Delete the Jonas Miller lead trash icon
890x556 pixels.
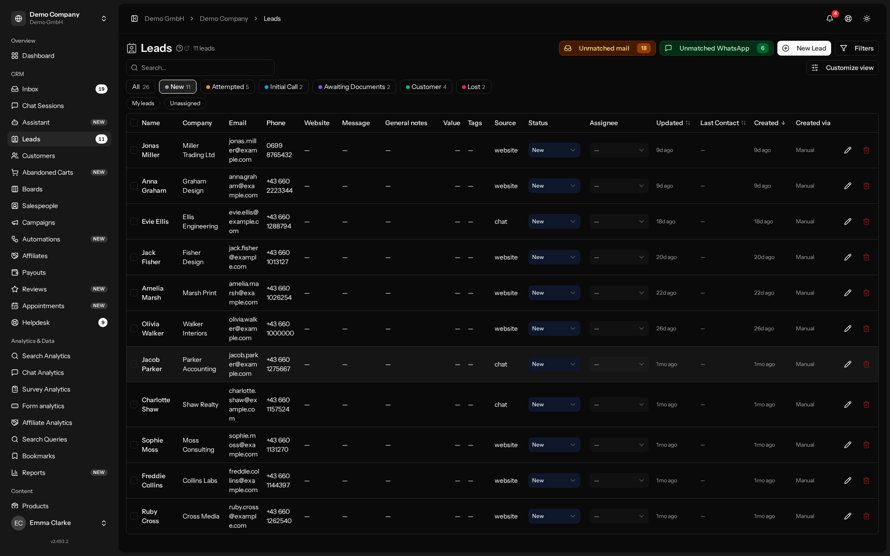click(866, 150)
